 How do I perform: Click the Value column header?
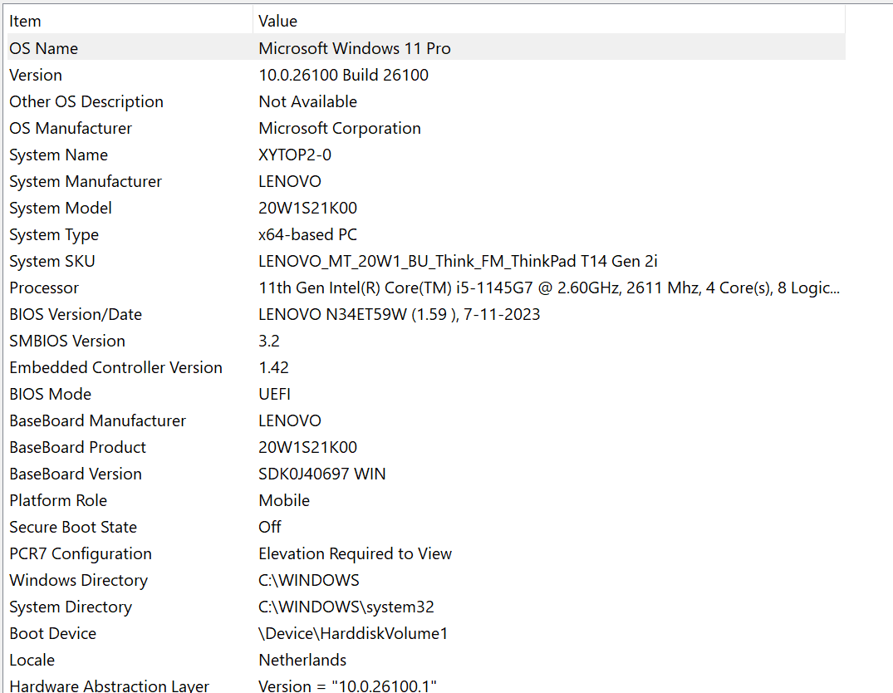[549, 21]
